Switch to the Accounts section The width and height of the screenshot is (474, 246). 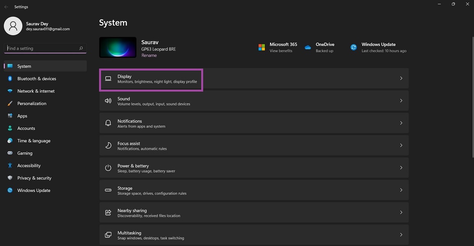pyautogui.click(x=26, y=128)
